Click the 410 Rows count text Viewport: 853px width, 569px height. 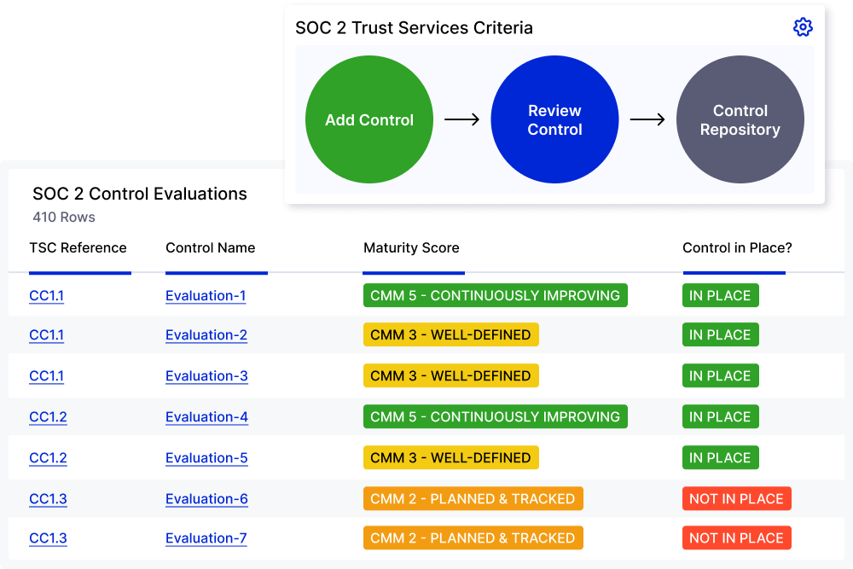point(64,217)
